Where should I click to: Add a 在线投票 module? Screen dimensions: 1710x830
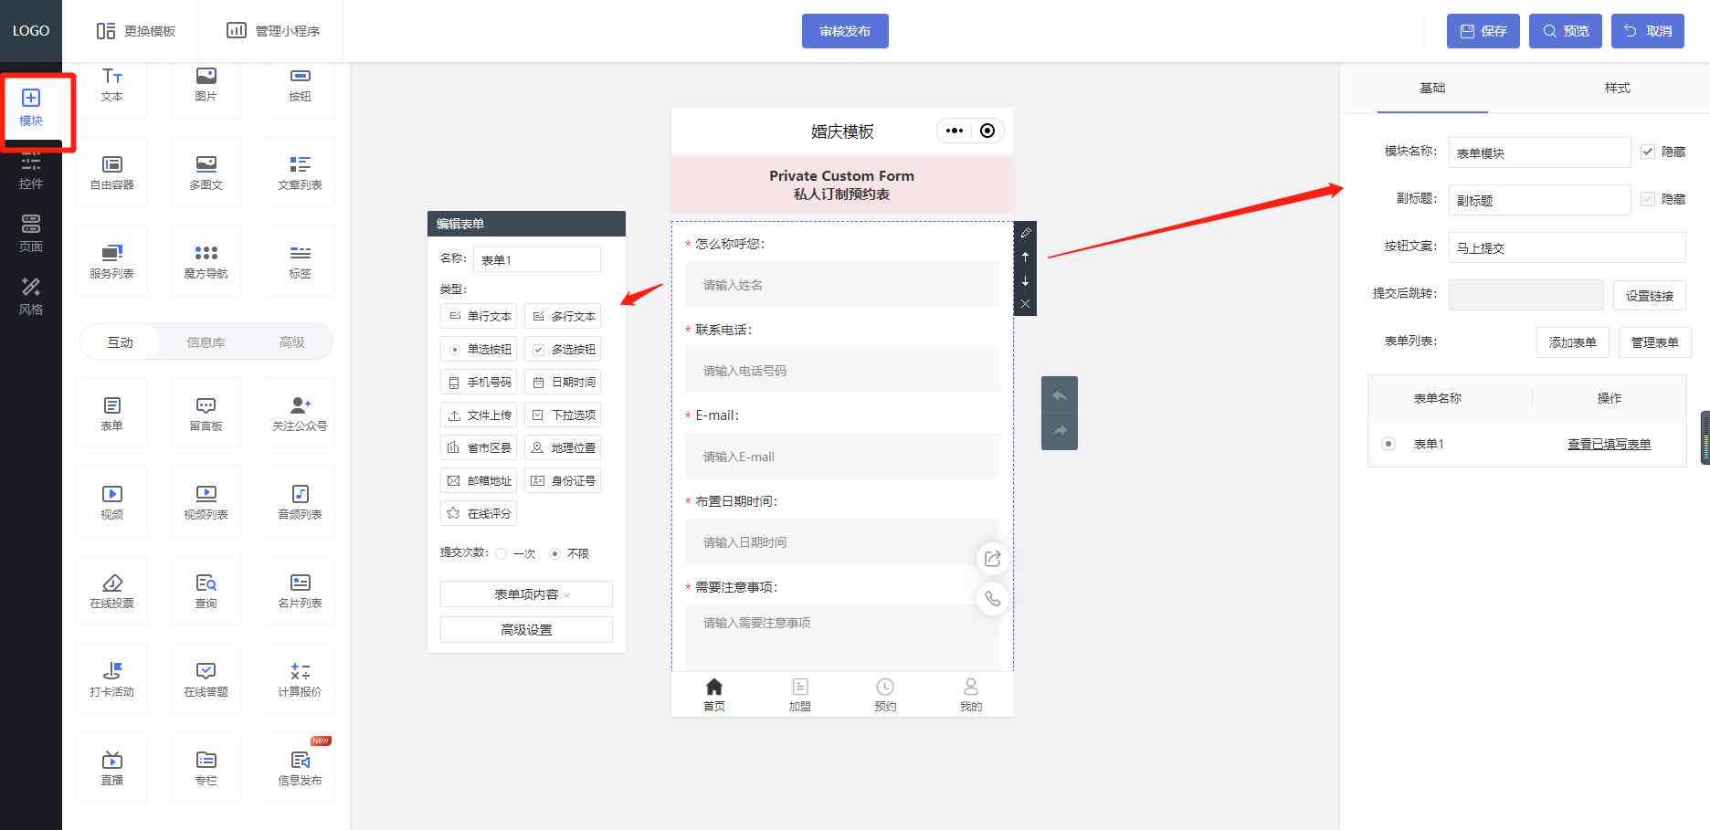[x=112, y=590]
